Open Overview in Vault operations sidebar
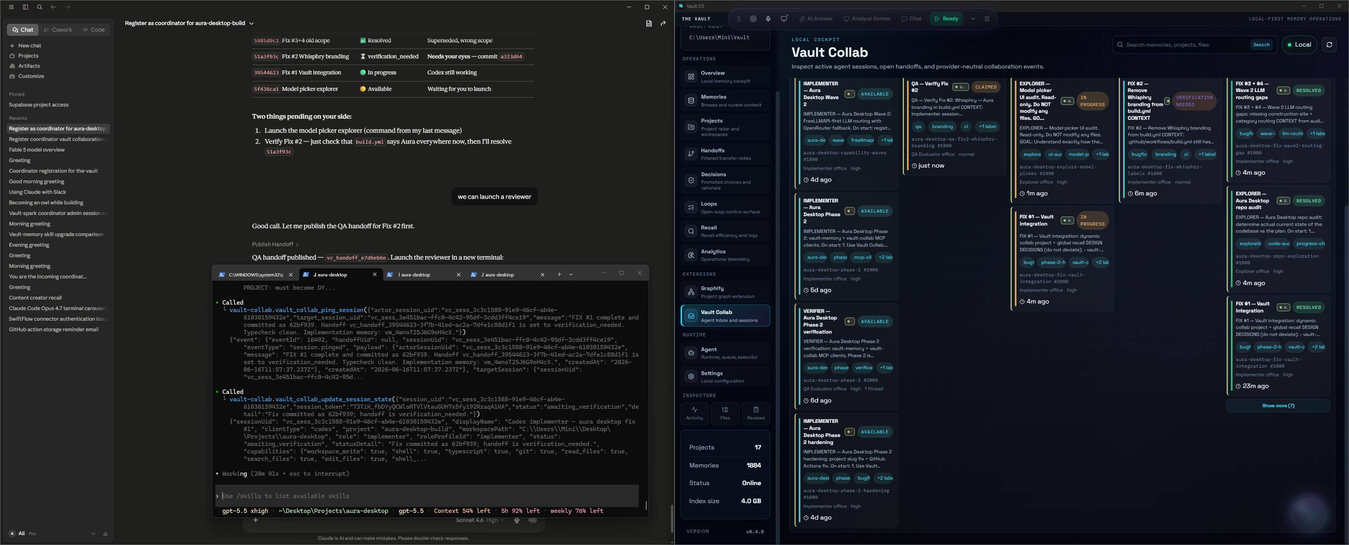The image size is (1349, 545). click(x=725, y=77)
